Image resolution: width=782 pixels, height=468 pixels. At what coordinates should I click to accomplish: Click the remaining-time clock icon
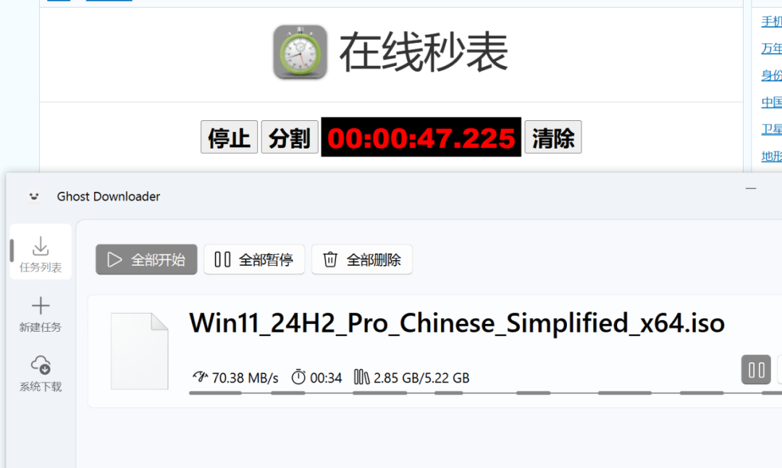click(298, 377)
